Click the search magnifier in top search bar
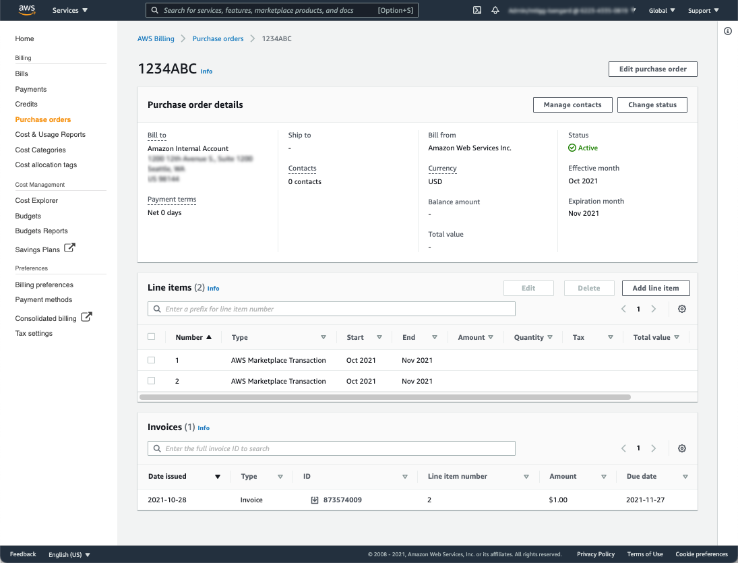This screenshot has height=563, width=738. (x=155, y=10)
